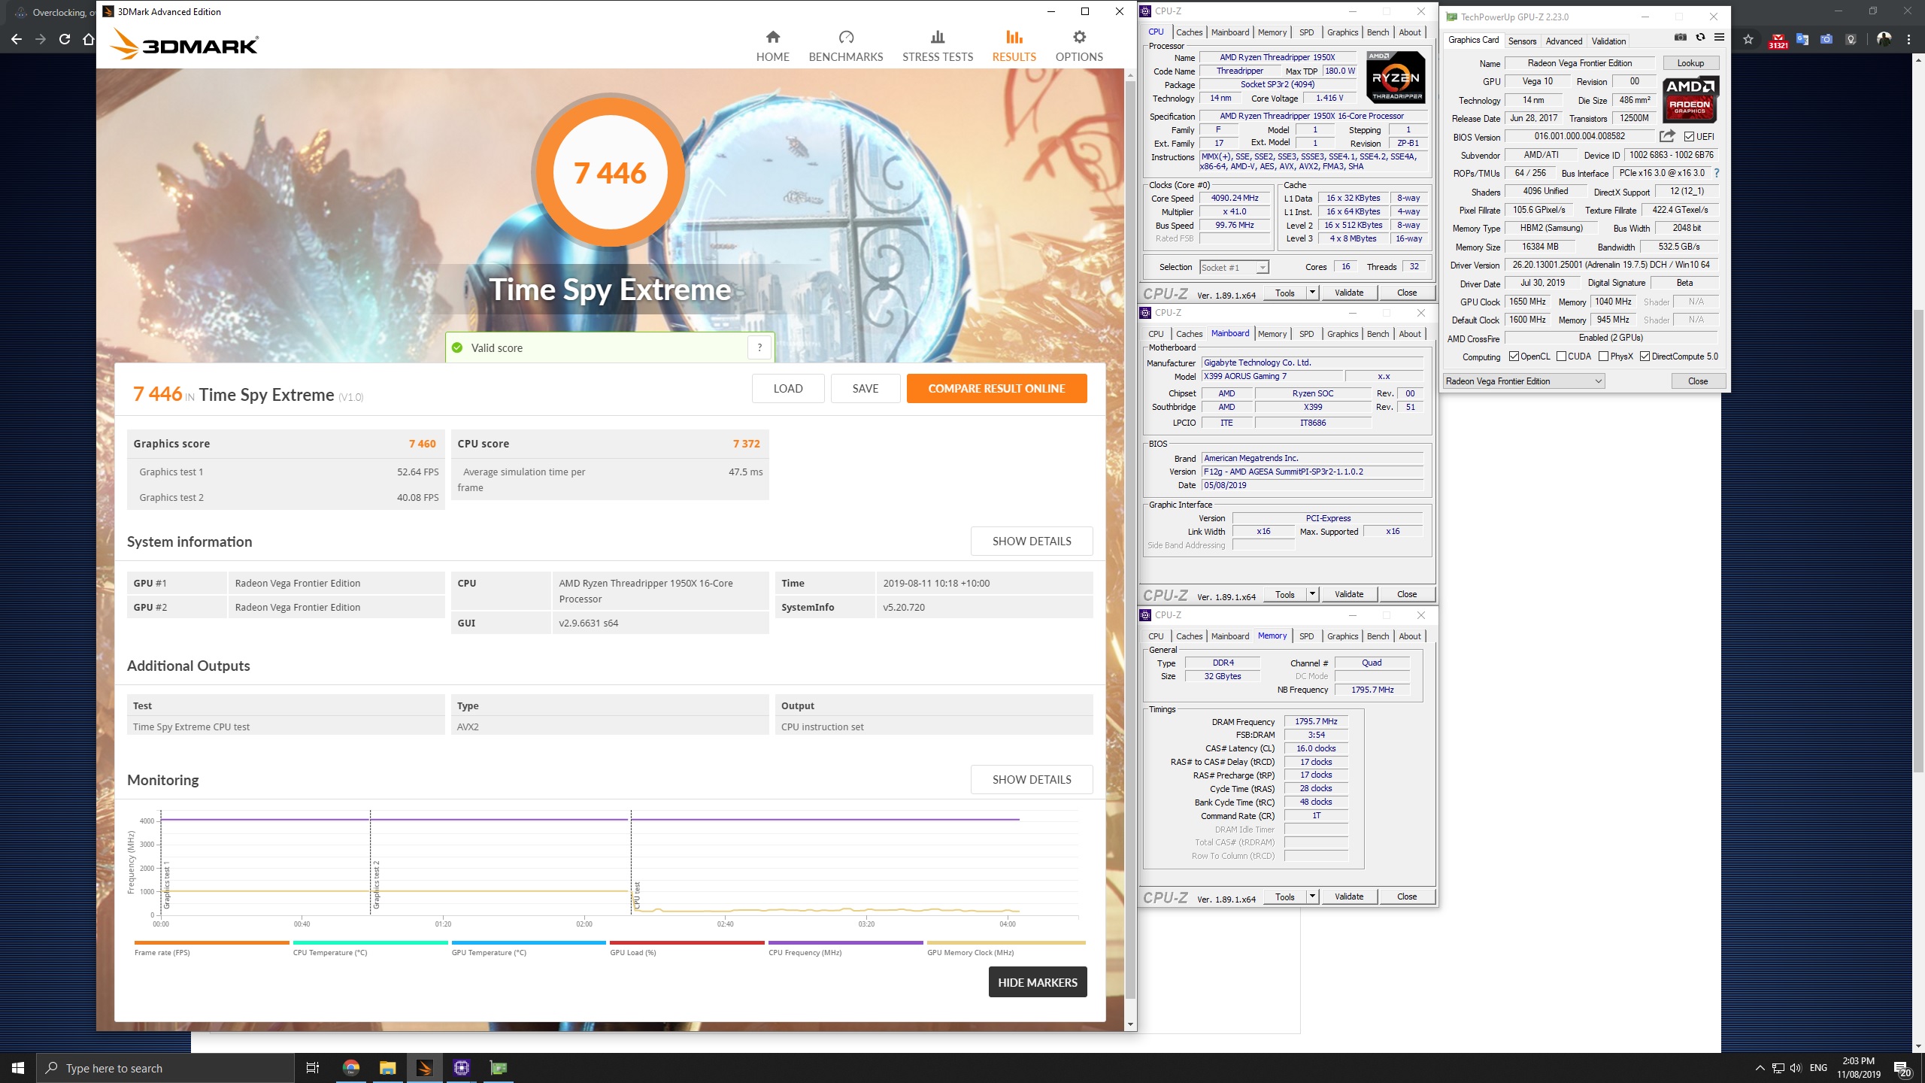The height and width of the screenshot is (1083, 1925).
Task: Toggle the OpenCL checkbox in GPU-Z
Action: click(x=1514, y=356)
